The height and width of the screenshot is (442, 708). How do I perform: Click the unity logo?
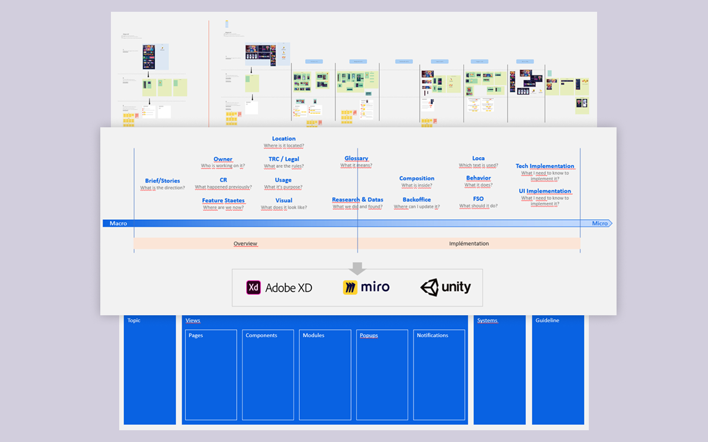click(445, 287)
